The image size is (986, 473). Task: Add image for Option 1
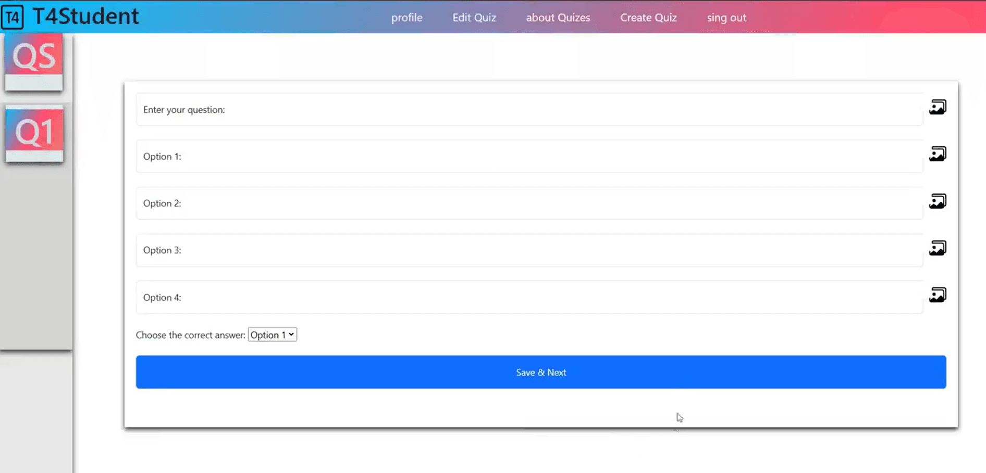tap(938, 154)
